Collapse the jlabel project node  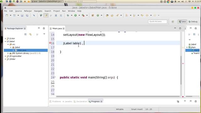click(5, 41)
